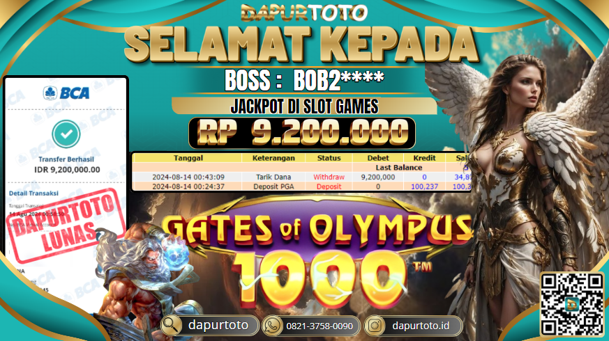Screen dimensions: 609x341
Task: Click the DAPURTOTO logo at top
Action: [304, 13]
